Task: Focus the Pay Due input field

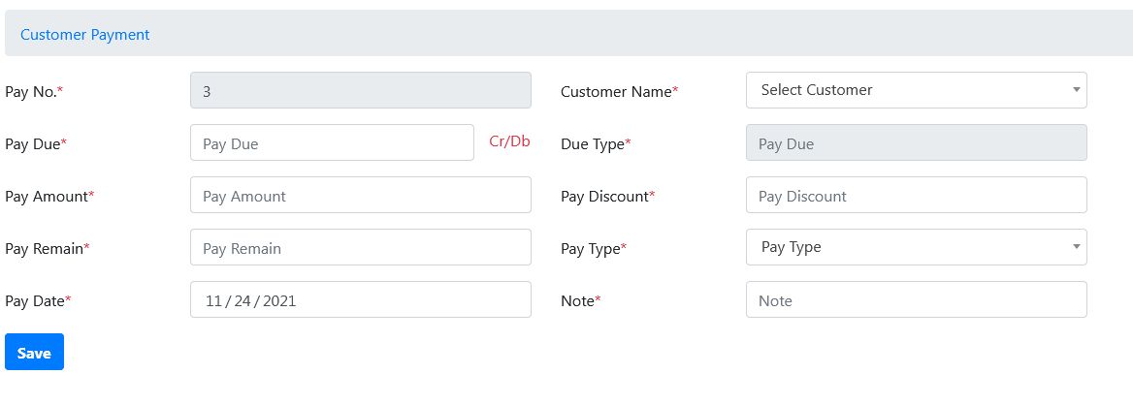Action: [x=331, y=143]
